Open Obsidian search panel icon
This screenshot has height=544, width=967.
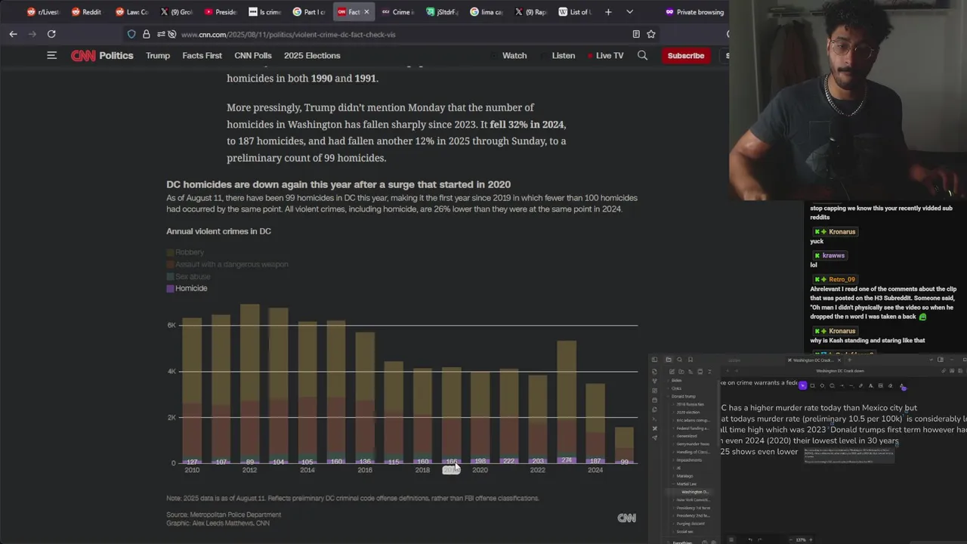680,360
